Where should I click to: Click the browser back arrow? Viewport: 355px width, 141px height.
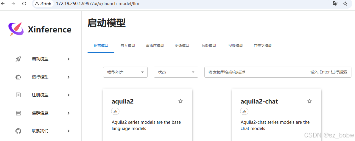click(x=3, y=4)
